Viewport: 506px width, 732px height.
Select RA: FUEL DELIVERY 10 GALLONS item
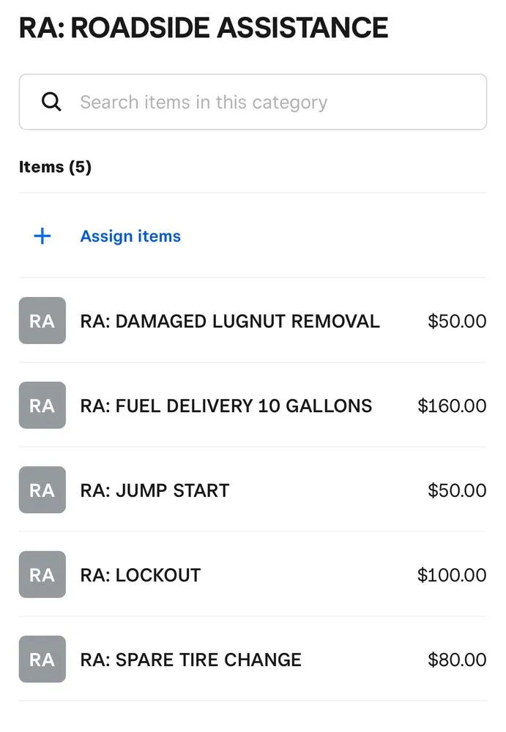[x=226, y=406]
